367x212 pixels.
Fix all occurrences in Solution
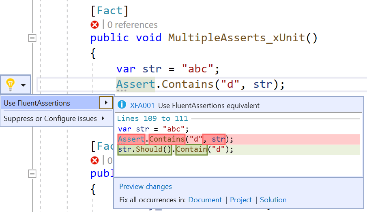(x=273, y=200)
